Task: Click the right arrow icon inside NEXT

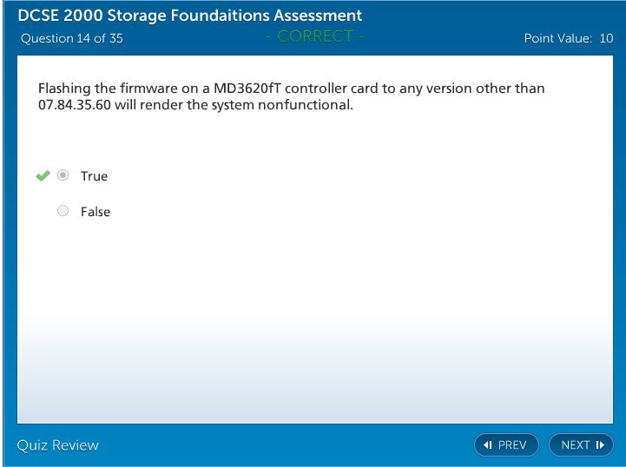Action: tap(599, 445)
